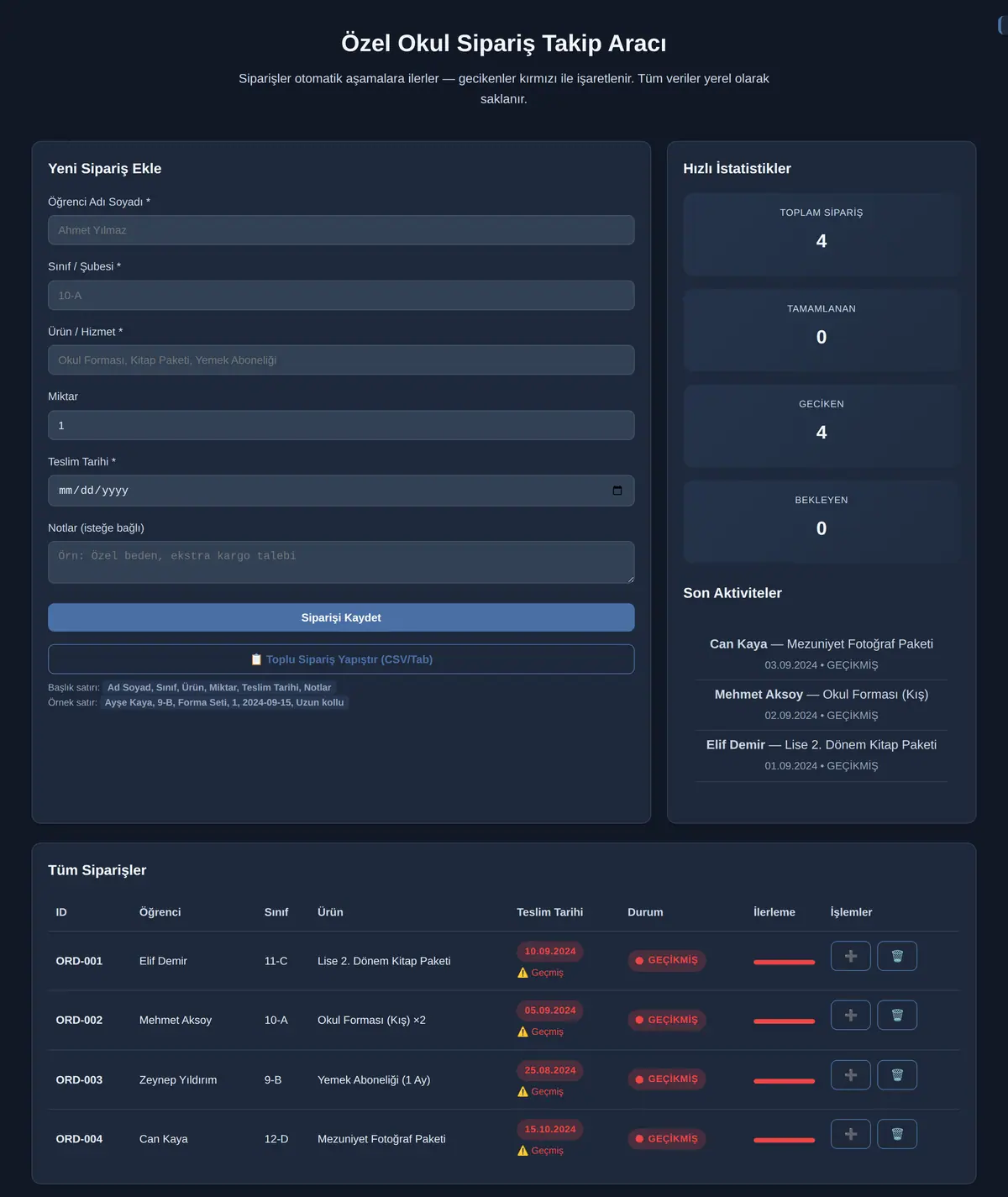The width and height of the screenshot is (1008, 1197).
Task: Click the Notlar textarea
Action: point(341,562)
